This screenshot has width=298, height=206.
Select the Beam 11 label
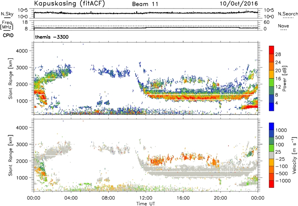point(145,4)
